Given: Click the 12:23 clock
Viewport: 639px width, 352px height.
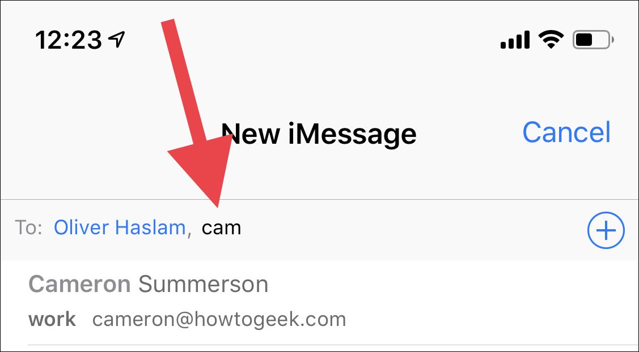Looking at the screenshot, I should (x=68, y=40).
